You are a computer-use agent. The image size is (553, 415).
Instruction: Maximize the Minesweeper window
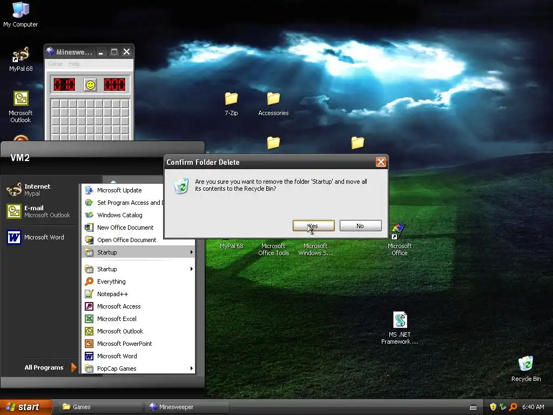[114, 52]
